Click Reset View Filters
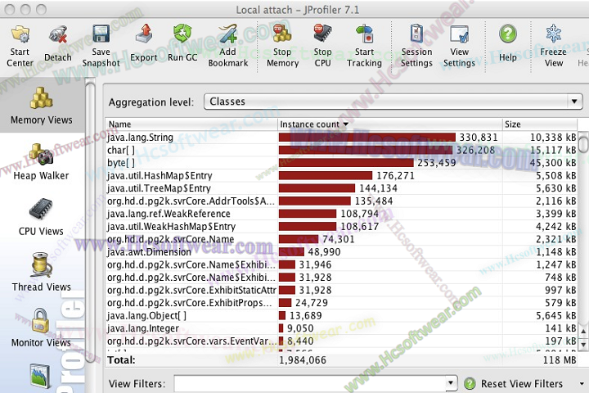The height and width of the screenshot is (393, 589). [522, 384]
